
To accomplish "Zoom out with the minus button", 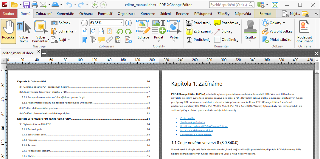I will [x=84, y=23].
